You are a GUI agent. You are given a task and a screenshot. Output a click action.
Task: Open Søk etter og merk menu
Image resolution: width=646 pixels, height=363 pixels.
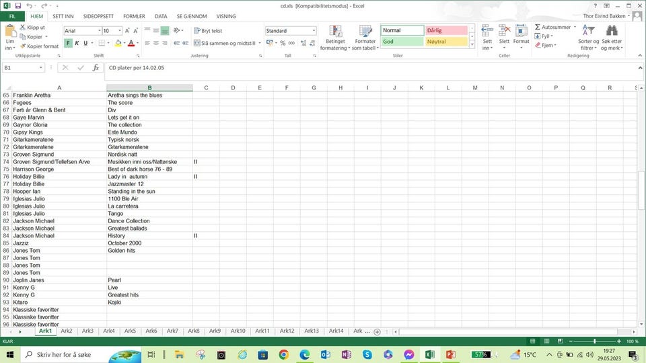click(x=612, y=38)
